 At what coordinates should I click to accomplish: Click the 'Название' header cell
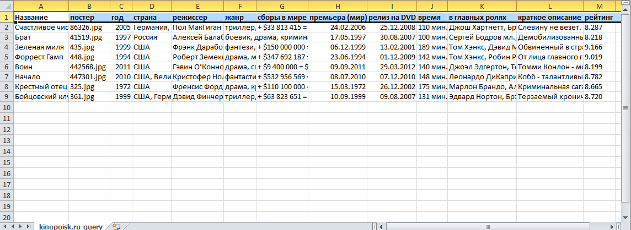coord(41,17)
